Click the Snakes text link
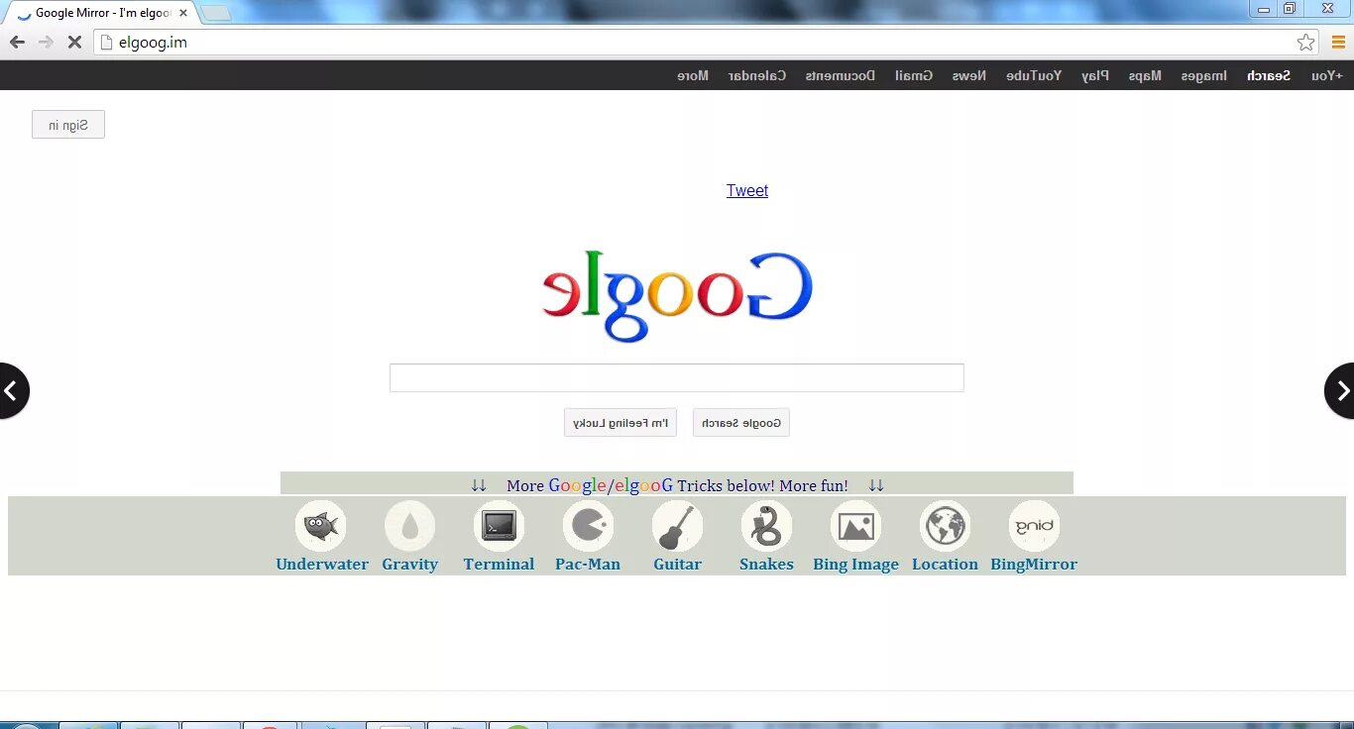Viewport: 1354px width, 729px height. point(766,565)
